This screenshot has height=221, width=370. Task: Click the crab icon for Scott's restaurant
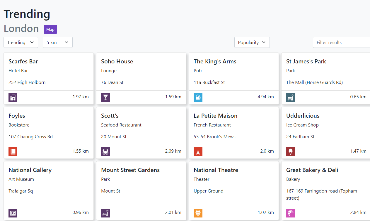[x=105, y=152]
